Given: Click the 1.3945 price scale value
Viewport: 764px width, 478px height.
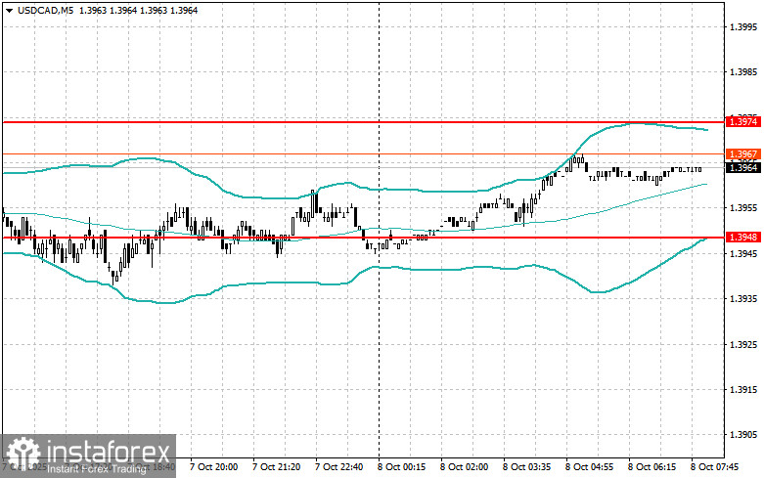Looking at the screenshot, I should coord(743,253).
